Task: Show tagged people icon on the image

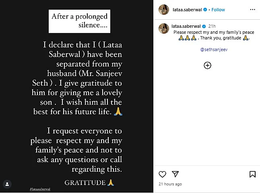Action: (7, 184)
